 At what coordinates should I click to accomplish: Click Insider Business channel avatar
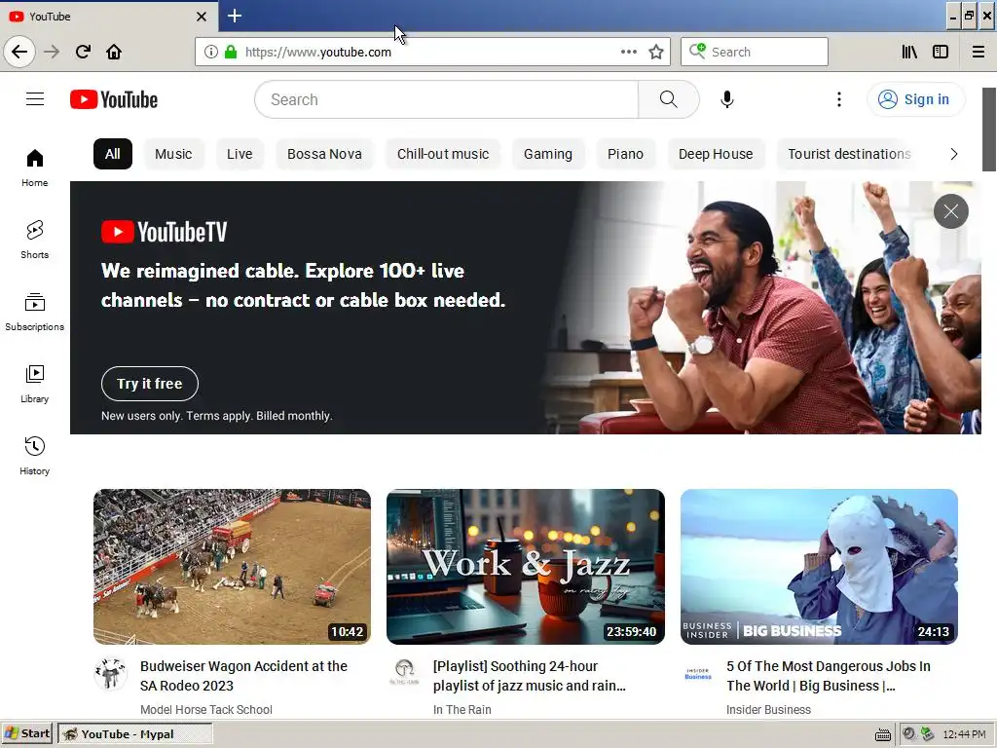pos(697,674)
